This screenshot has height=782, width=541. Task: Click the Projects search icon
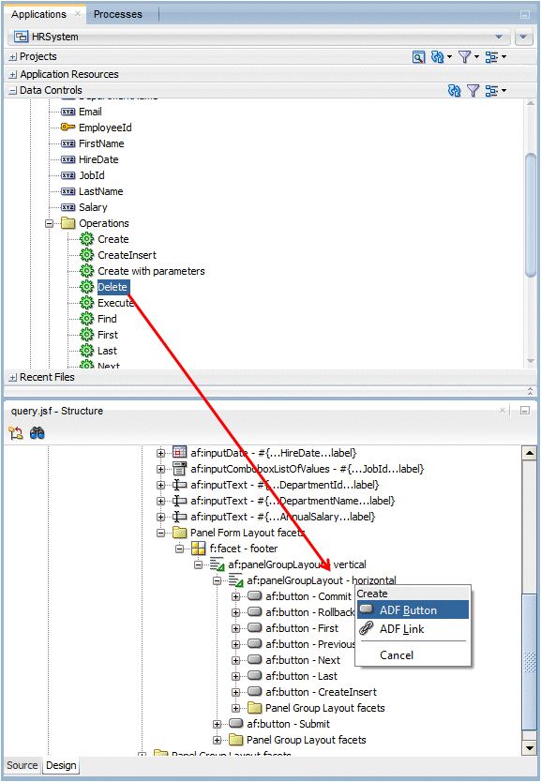tap(418, 57)
